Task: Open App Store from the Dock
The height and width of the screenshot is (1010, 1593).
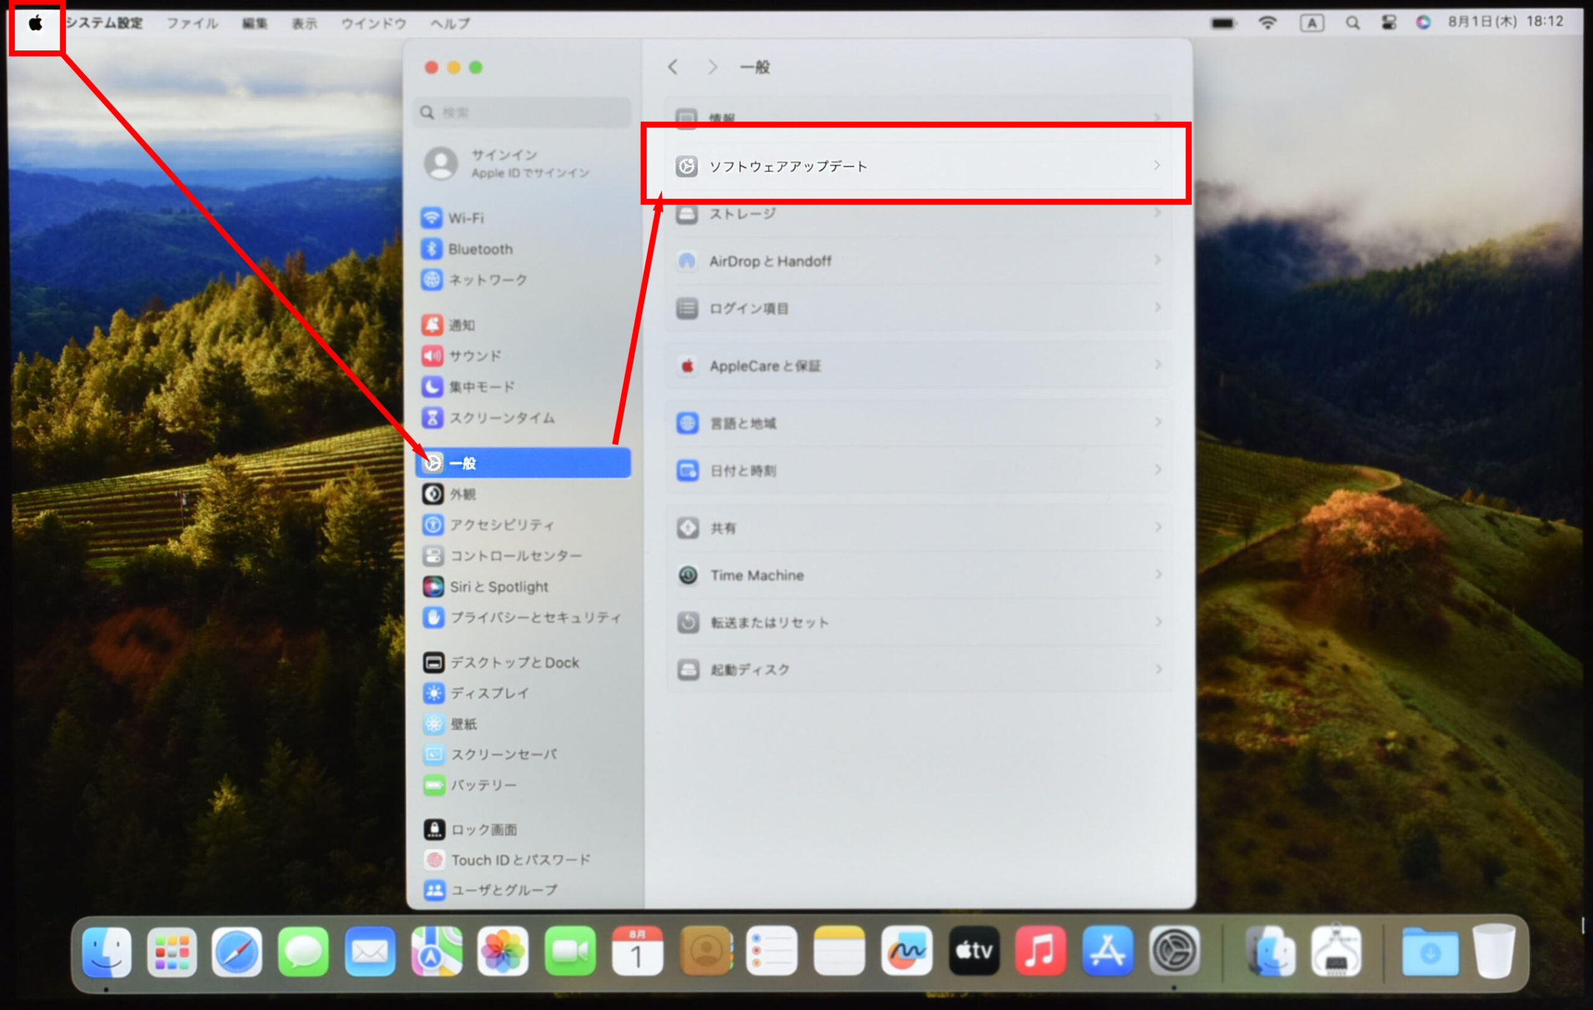Action: click(x=1108, y=952)
